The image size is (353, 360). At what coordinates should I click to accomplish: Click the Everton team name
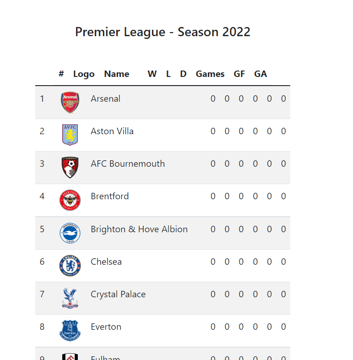point(106,327)
